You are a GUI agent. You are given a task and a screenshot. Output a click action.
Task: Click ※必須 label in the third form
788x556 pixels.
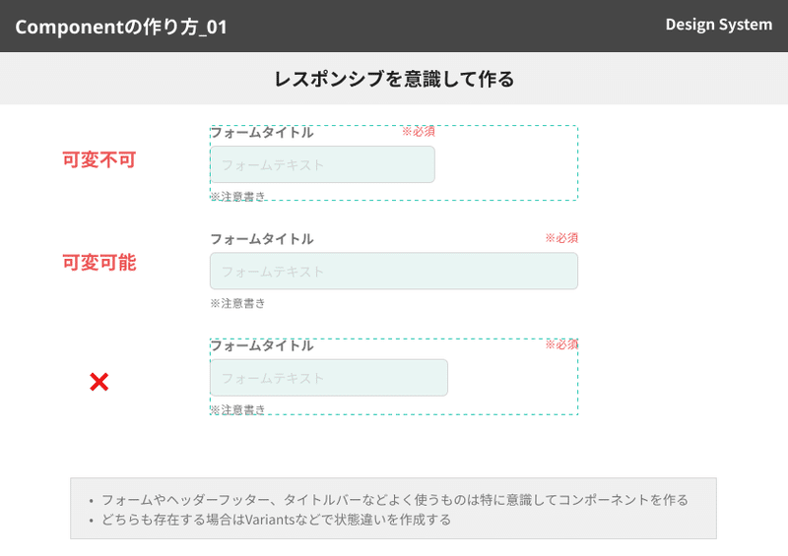point(561,344)
